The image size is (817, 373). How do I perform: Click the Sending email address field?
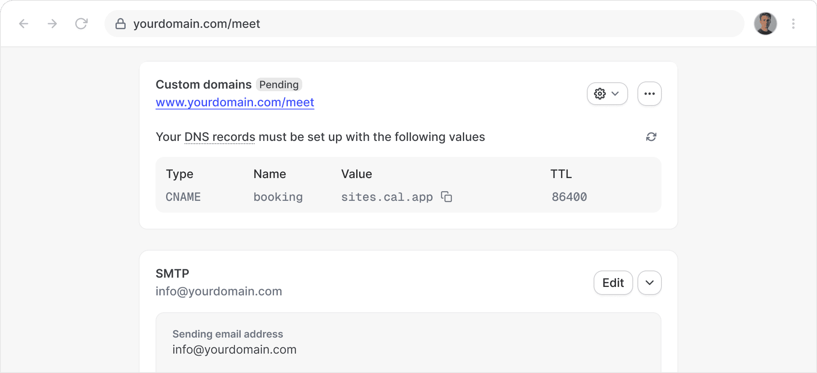234,349
